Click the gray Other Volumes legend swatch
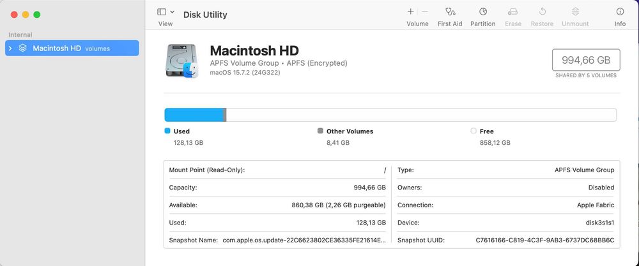Screen dimensions: 639x266 click(x=320, y=131)
